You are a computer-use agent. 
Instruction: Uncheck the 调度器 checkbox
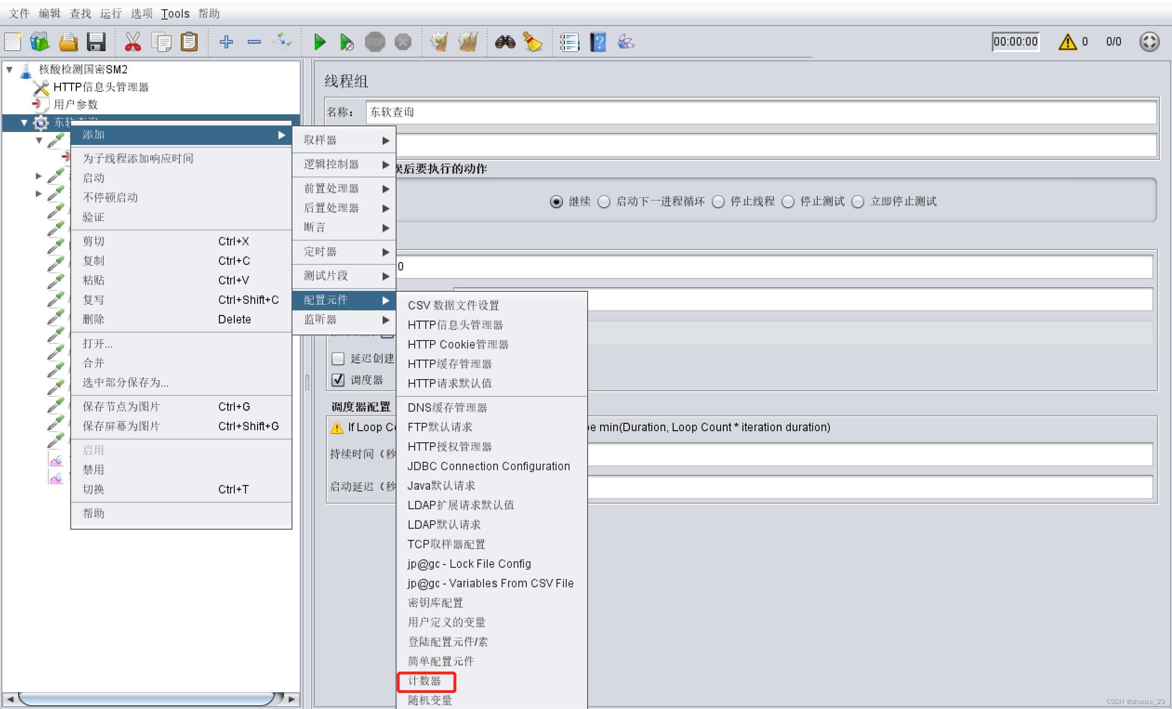338,380
